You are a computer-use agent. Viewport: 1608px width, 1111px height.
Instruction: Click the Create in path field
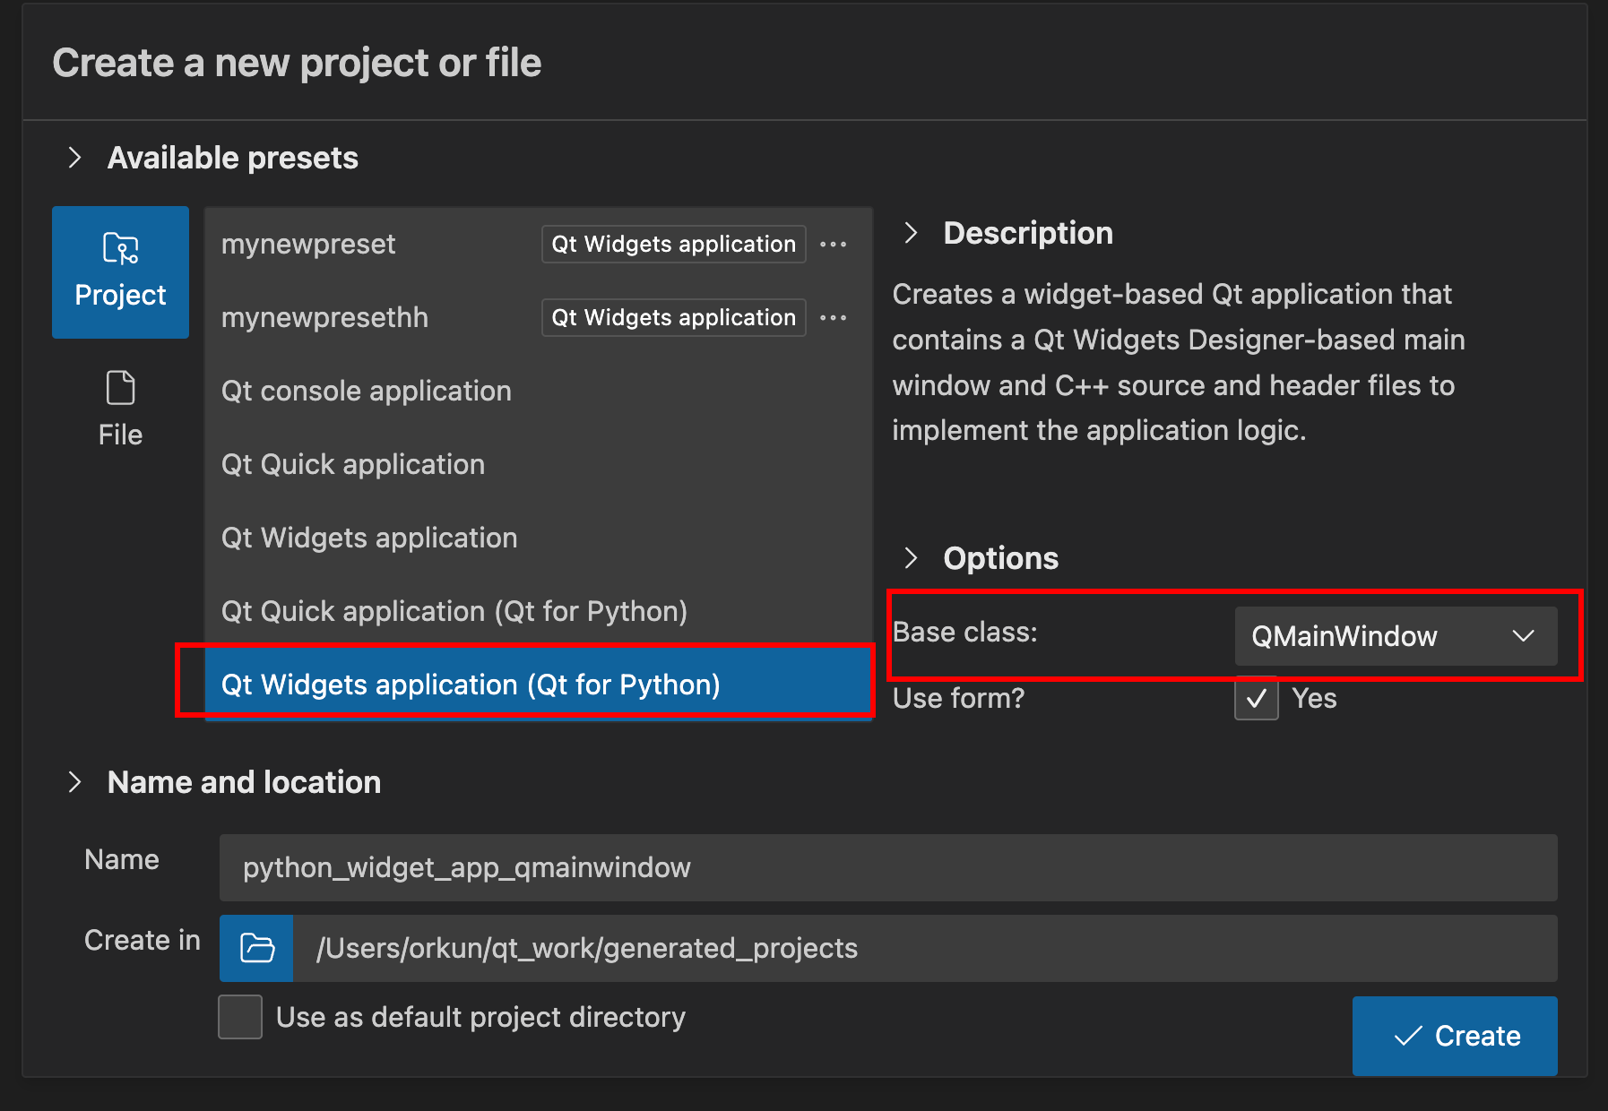923,948
